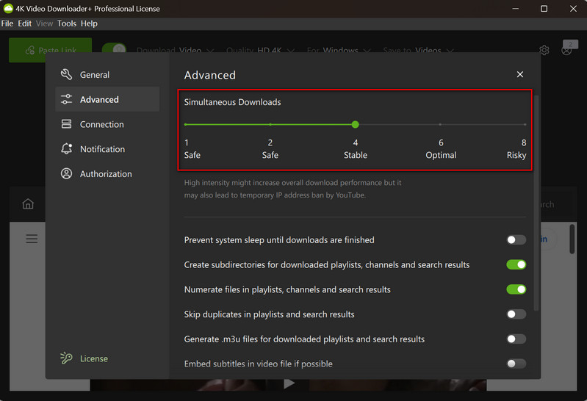Disable Numerate files in playlists toggle
The image size is (587, 401).
(x=516, y=289)
